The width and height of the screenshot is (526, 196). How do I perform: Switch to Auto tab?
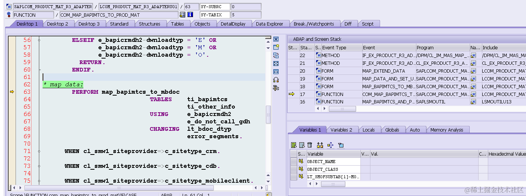(x=415, y=130)
